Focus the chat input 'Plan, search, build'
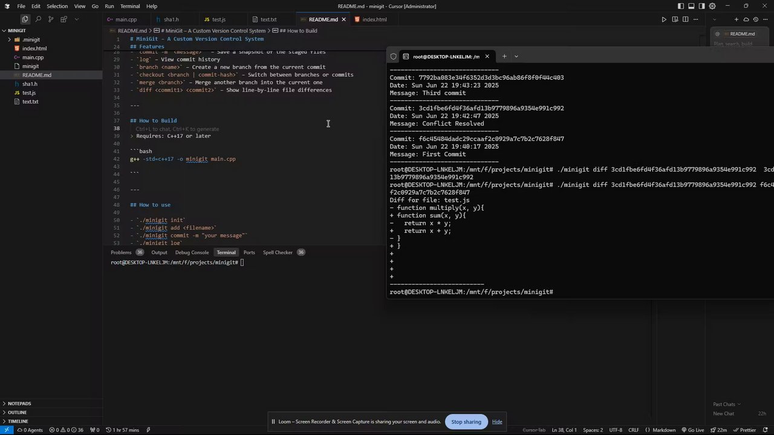Image resolution: width=774 pixels, height=435 pixels. 733,43
